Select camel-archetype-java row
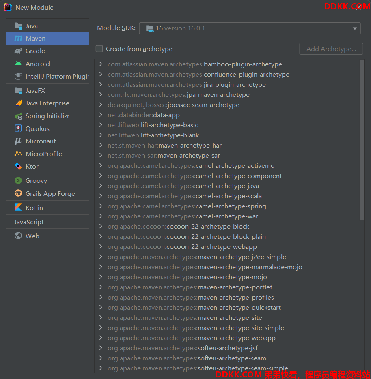This screenshot has width=371, height=379. pyautogui.click(x=227, y=186)
